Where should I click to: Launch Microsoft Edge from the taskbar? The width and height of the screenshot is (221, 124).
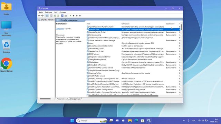(x=136, y=121)
